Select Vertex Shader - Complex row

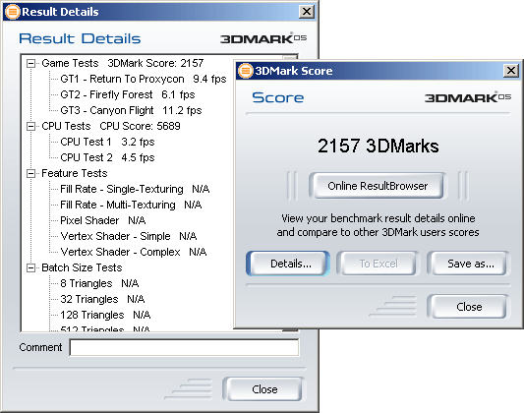[134, 252]
